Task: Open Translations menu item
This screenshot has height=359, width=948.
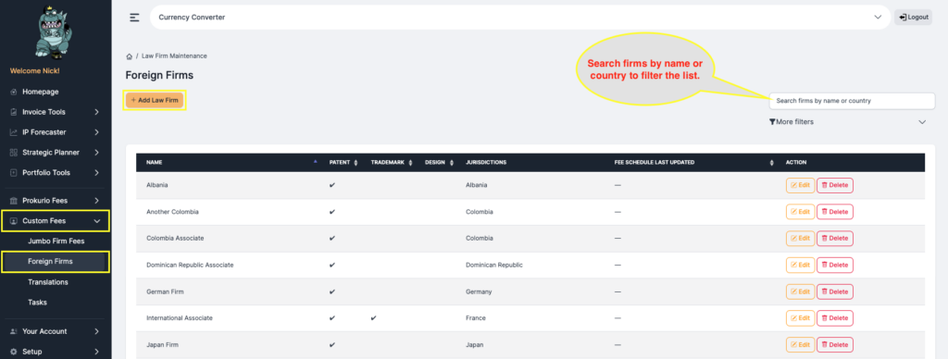Action: tap(48, 282)
